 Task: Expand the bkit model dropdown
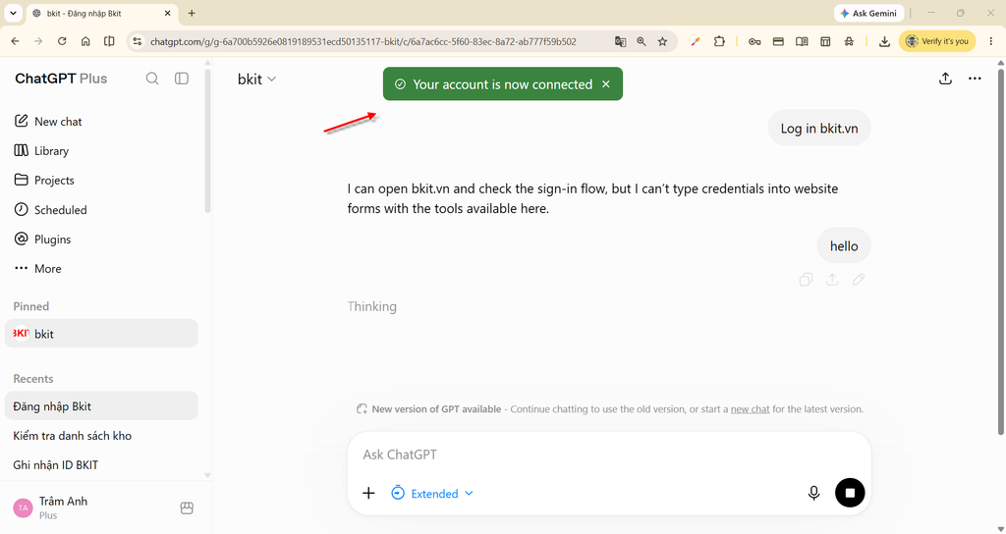click(x=256, y=79)
